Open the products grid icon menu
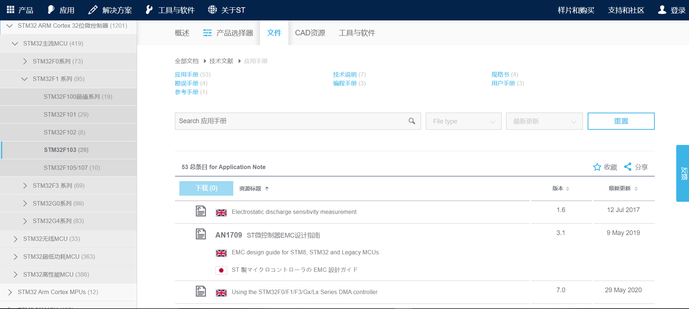This screenshot has width=689, height=309. coord(11,10)
